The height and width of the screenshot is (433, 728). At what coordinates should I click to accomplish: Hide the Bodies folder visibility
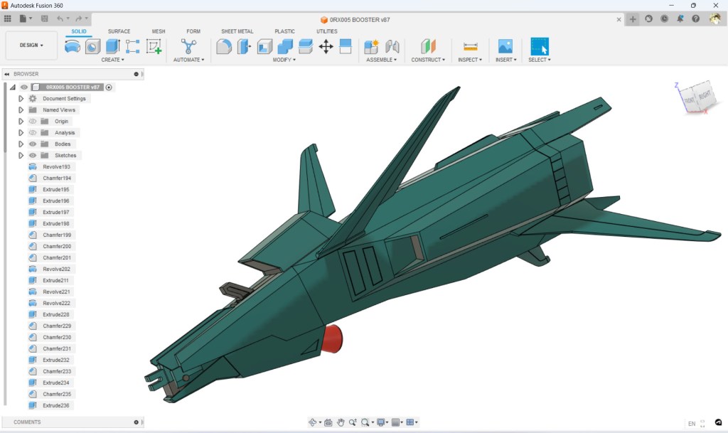tap(32, 144)
